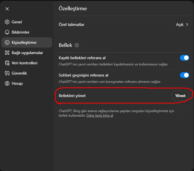Expand Özel talimatlar chevron arrow
Viewport: 194px width, 171px height.
[x=187, y=24]
